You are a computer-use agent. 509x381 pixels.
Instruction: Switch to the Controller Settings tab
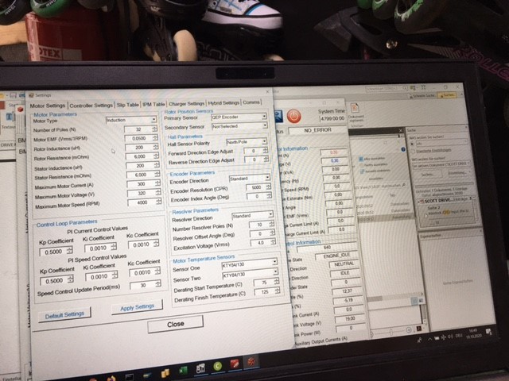click(91, 105)
